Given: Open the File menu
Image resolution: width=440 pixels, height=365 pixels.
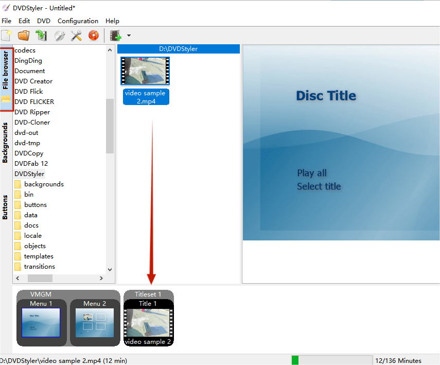Looking at the screenshot, I should coord(6,21).
